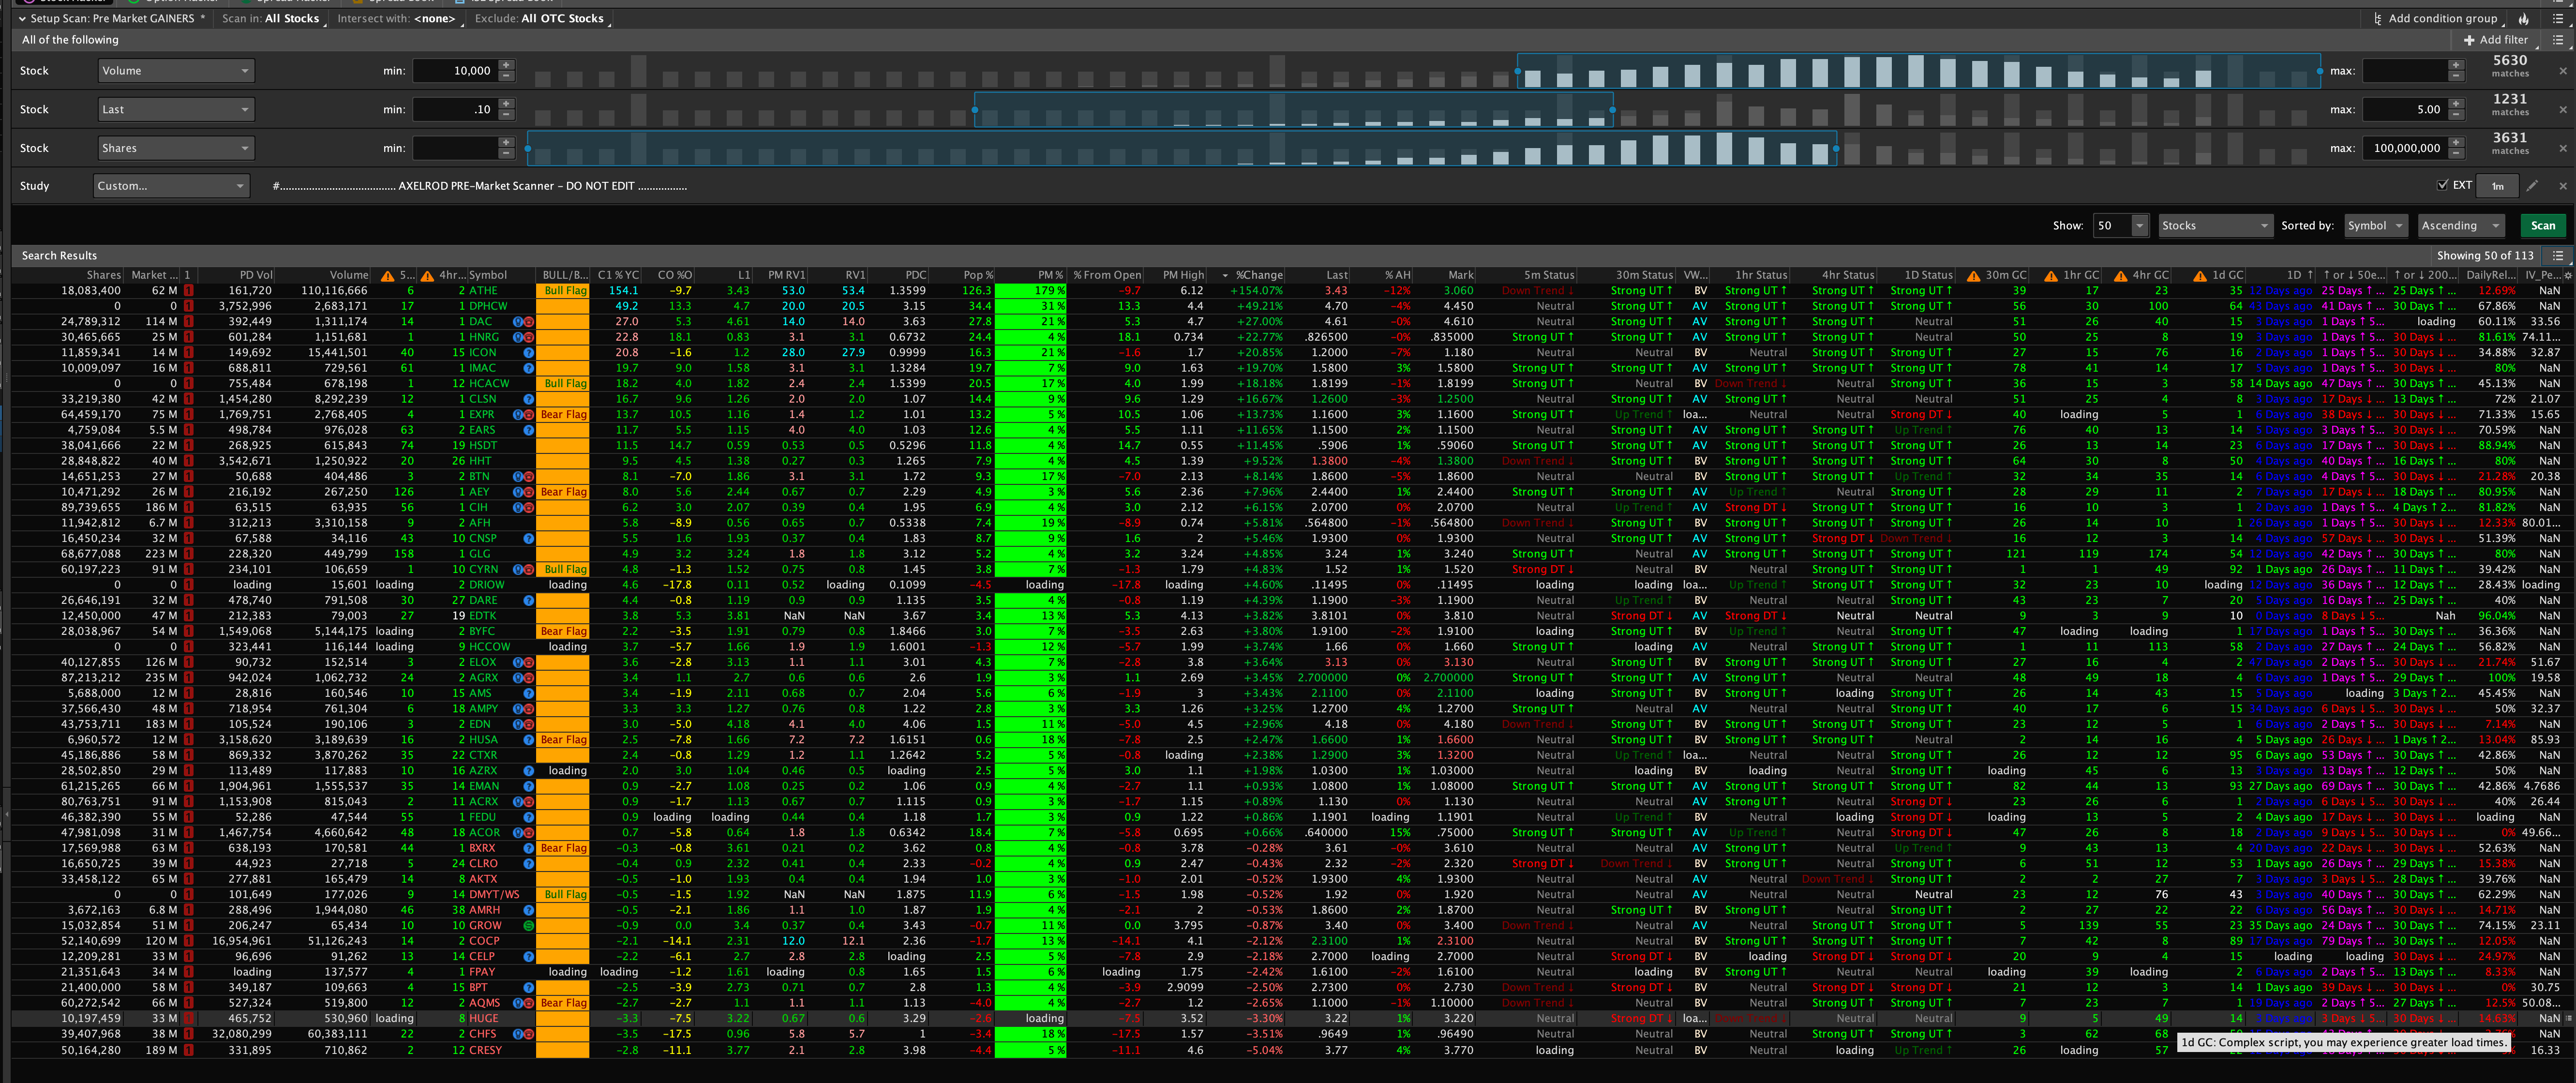Click the warning icon on the 1hr GC column
The height and width of the screenshot is (1083, 2576).
tap(2050, 276)
